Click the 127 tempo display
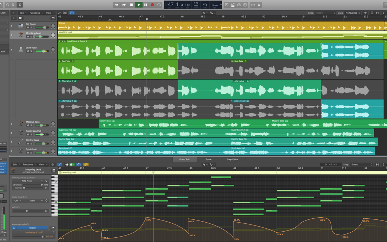This screenshot has width=387, height=242. point(196,3)
